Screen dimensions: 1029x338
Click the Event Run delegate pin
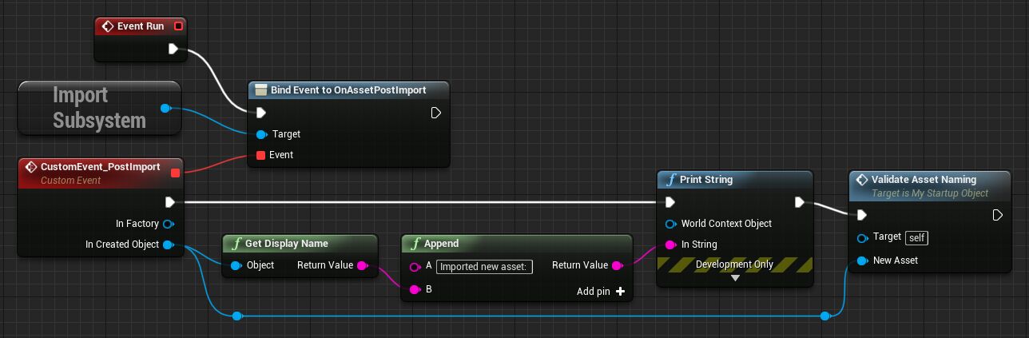tap(178, 26)
